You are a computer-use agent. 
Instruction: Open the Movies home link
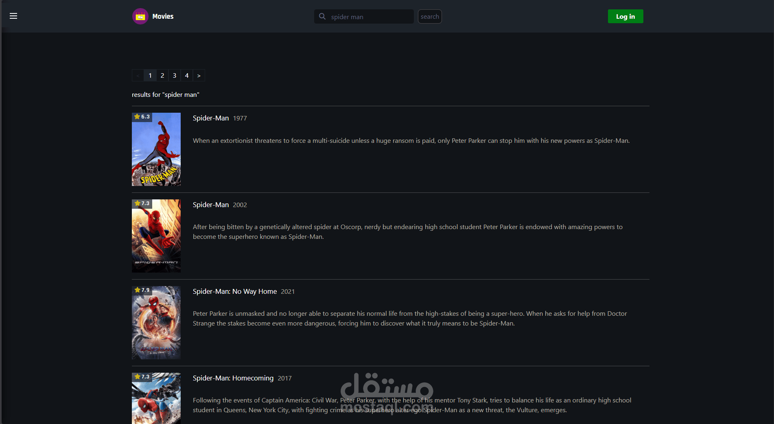(x=163, y=16)
